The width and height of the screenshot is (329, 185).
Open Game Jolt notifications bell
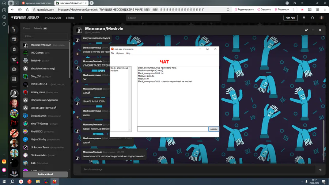pyautogui.click(x=304, y=18)
